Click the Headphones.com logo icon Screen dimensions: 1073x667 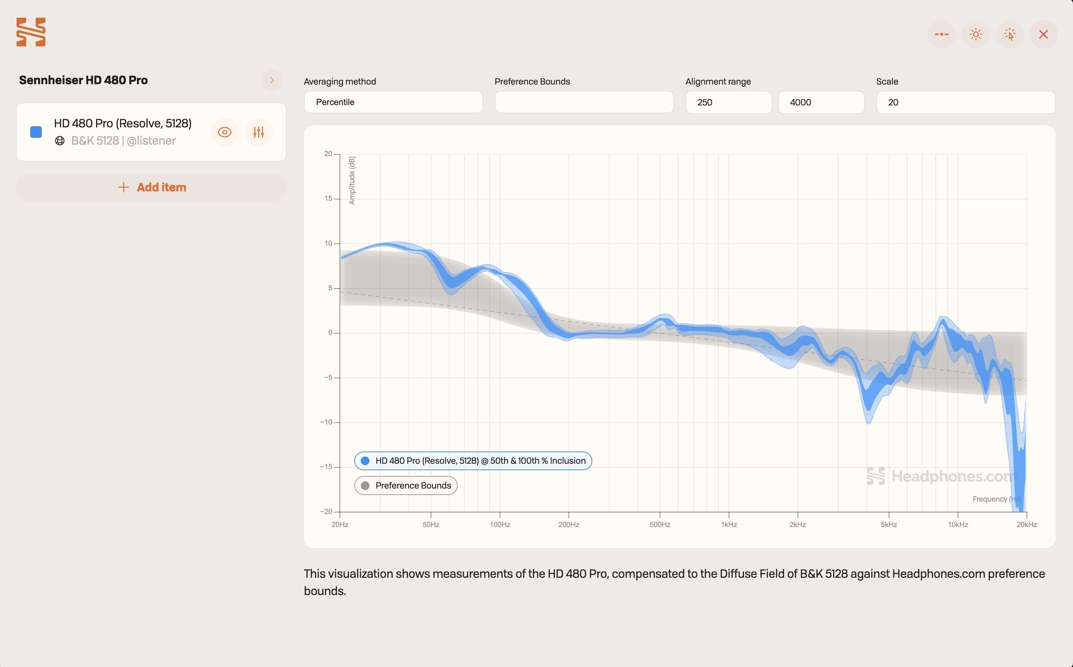31,32
